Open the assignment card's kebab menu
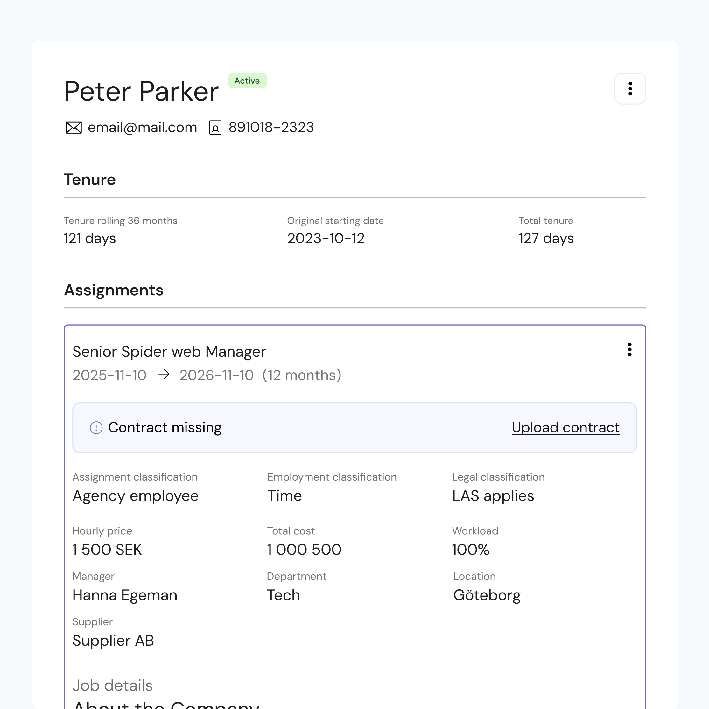The height and width of the screenshot is (709, 709). tap(630, 350)
